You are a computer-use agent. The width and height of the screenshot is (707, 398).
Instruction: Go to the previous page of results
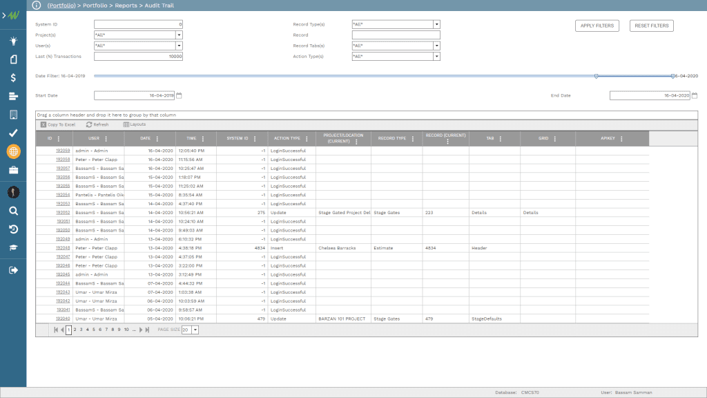pos(62,330)
